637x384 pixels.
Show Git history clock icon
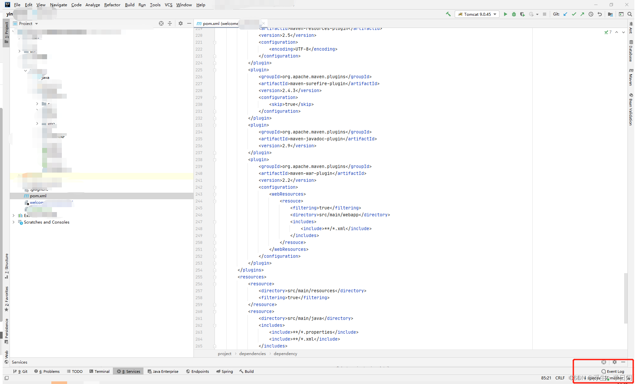(591, 14)
